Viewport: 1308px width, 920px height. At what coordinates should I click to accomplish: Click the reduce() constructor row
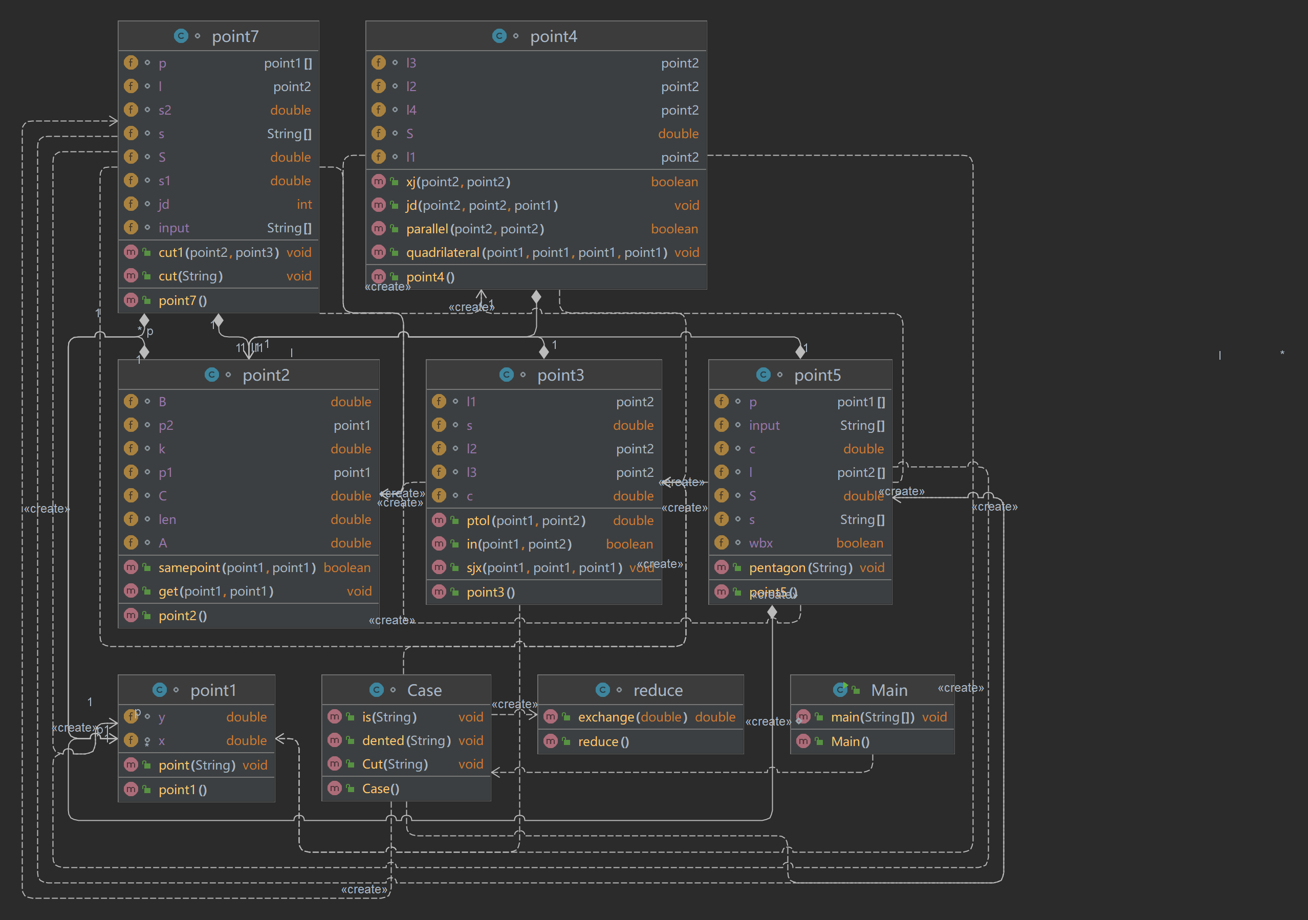(x=640, y=741)
